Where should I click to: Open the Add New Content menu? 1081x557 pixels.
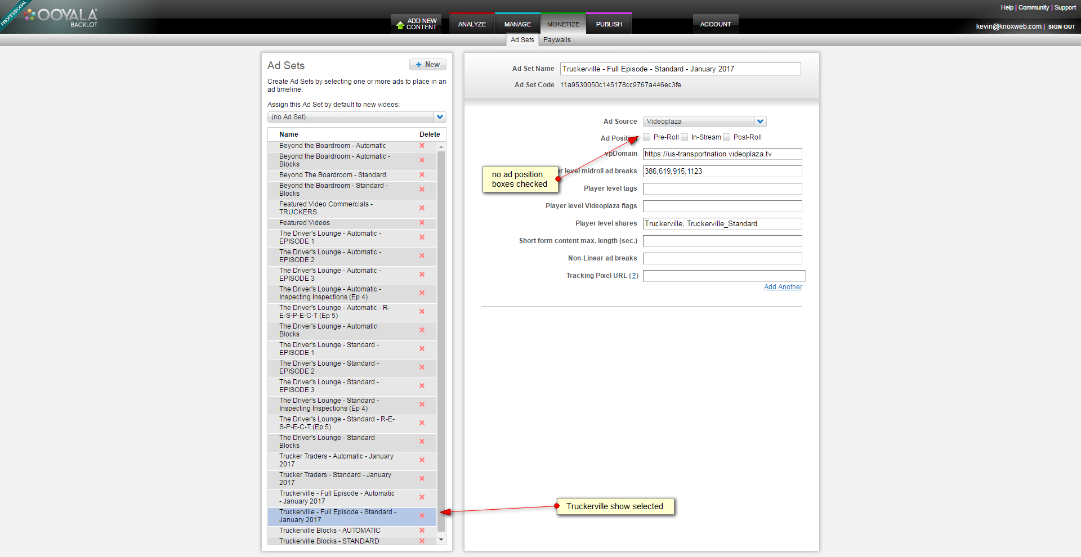click(x=416, y=24)
